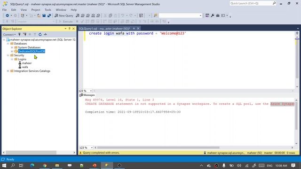
Task: Click the Analysis Services MDX Query icon
Action: tap(83, 15)
